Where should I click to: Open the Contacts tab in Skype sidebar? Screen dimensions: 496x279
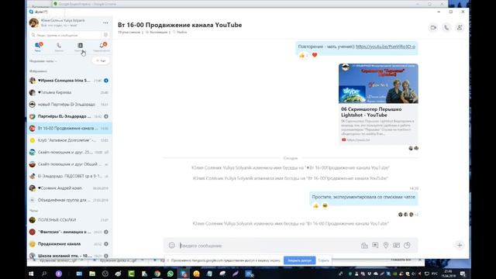click(80, 46)
